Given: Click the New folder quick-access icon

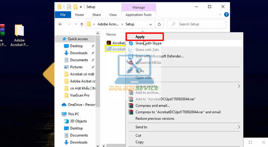Looking at the screenshot, I should (x=75, y=7).
